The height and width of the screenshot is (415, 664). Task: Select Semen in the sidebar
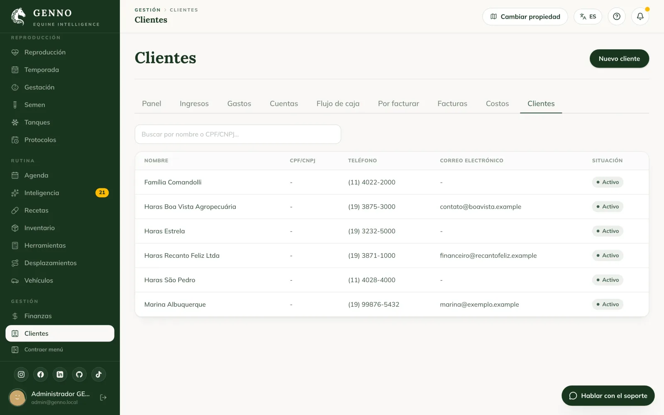coord(60,105)
